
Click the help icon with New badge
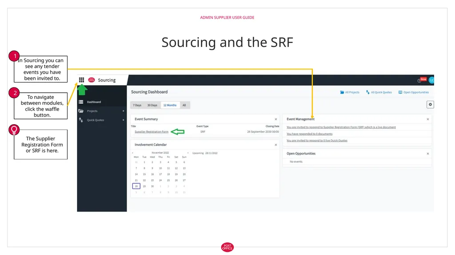point(422,80)
